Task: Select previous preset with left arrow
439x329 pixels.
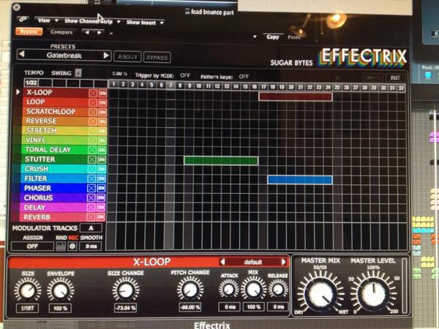Action: click(x=21, y=54)
